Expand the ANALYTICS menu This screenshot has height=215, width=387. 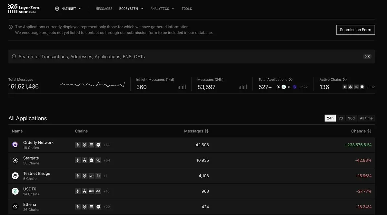(163, 9)
